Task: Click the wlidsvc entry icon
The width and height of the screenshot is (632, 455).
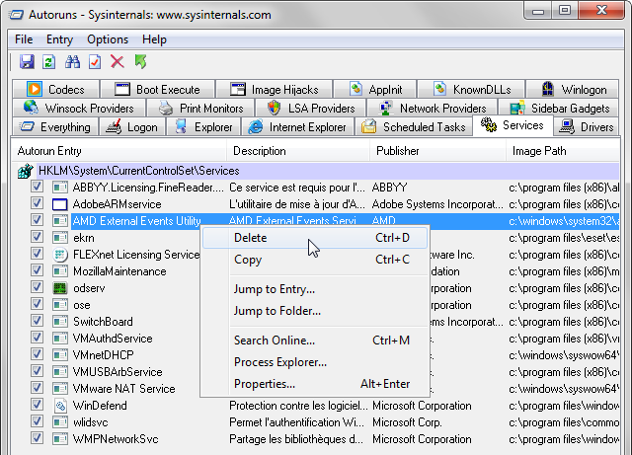Action: (60, 422)
